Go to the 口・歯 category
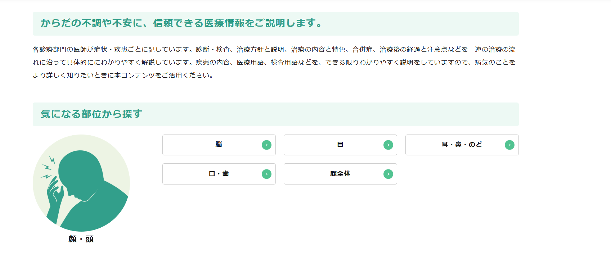Screen dimensions: 611x255 tap(219, 174)
